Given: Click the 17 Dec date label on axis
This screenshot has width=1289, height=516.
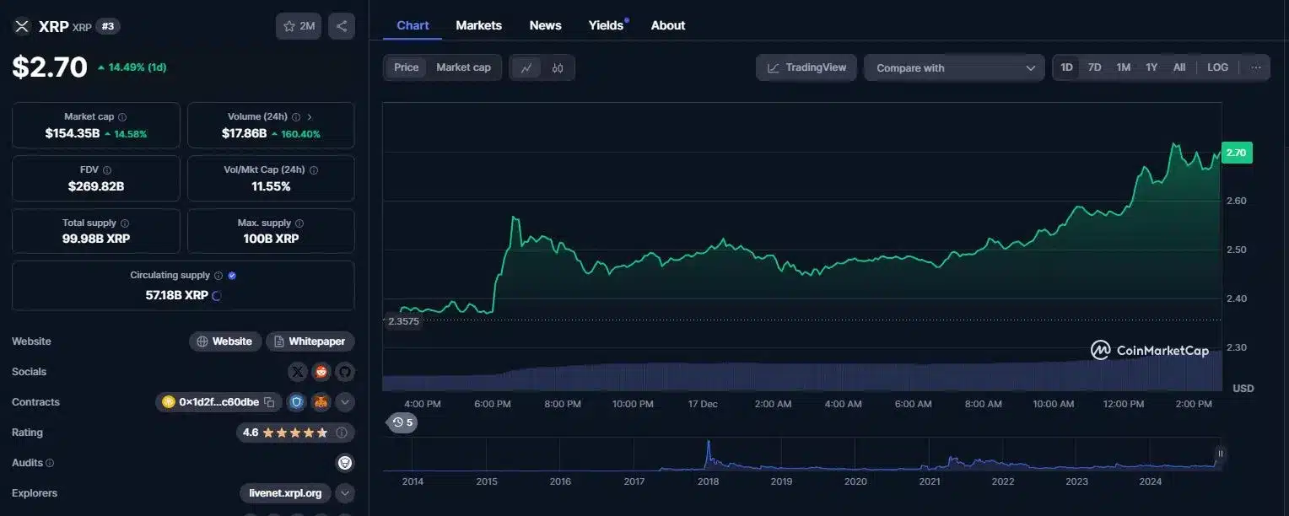Looking at the screenshot, I should point(703,404).
